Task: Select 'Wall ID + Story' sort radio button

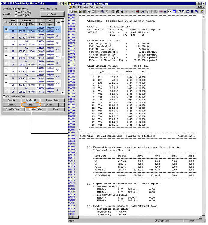Action: point(16,12)
